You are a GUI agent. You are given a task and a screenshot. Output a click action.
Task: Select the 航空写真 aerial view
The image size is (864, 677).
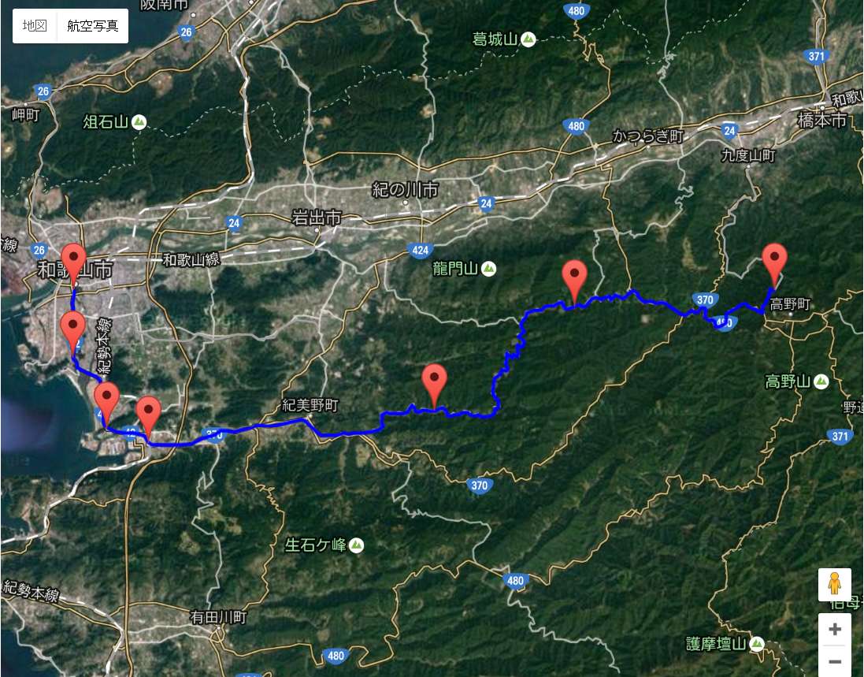tap(93, 26)
